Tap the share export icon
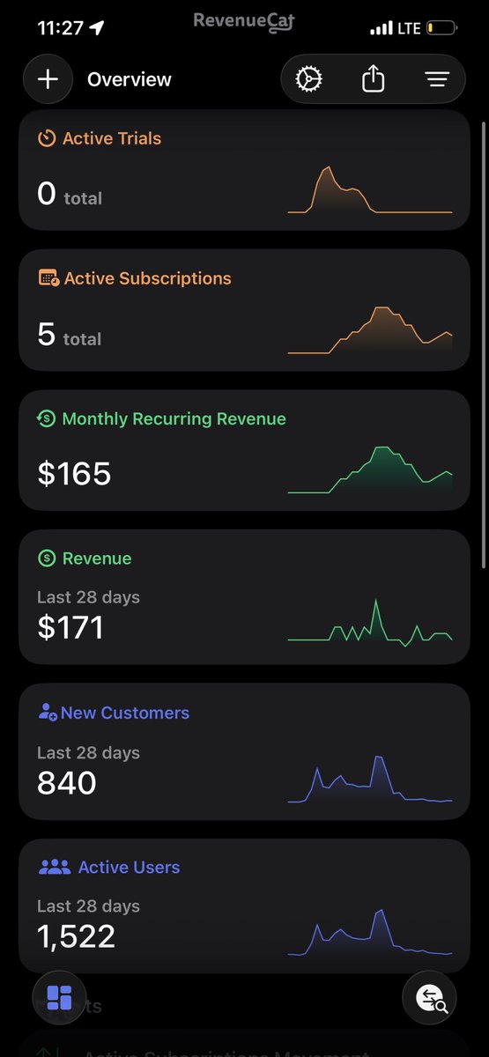Viewport: 489px width, 1057px height. pyautogui.click(x=374, y=78)
